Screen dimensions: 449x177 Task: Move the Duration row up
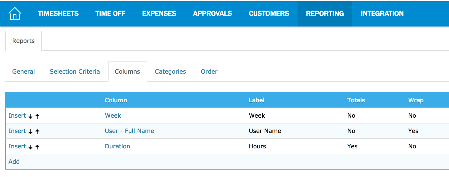tap(37, 147)
